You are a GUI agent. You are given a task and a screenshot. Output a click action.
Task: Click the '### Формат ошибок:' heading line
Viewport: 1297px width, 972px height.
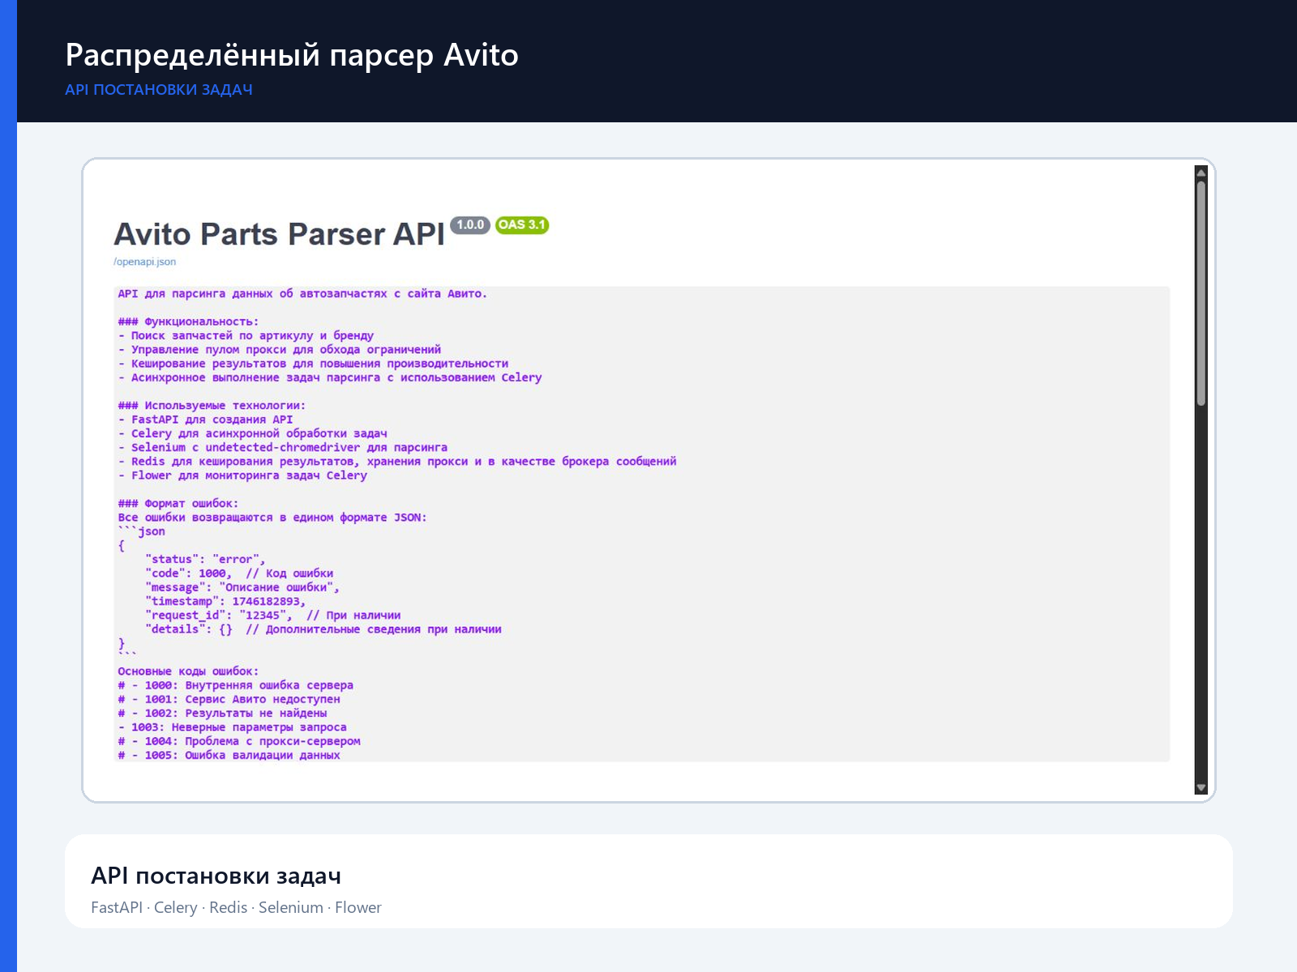point(178,504)
